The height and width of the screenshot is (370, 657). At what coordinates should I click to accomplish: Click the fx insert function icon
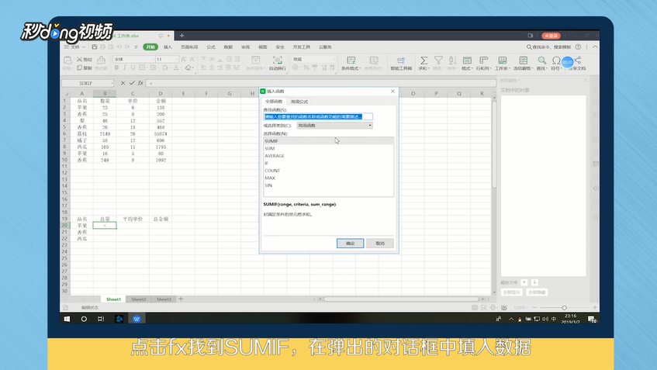(x=140, y=83)
